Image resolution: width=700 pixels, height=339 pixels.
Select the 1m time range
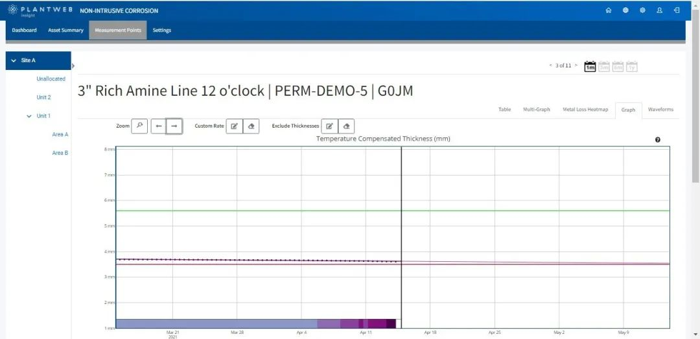coord(590,66)
